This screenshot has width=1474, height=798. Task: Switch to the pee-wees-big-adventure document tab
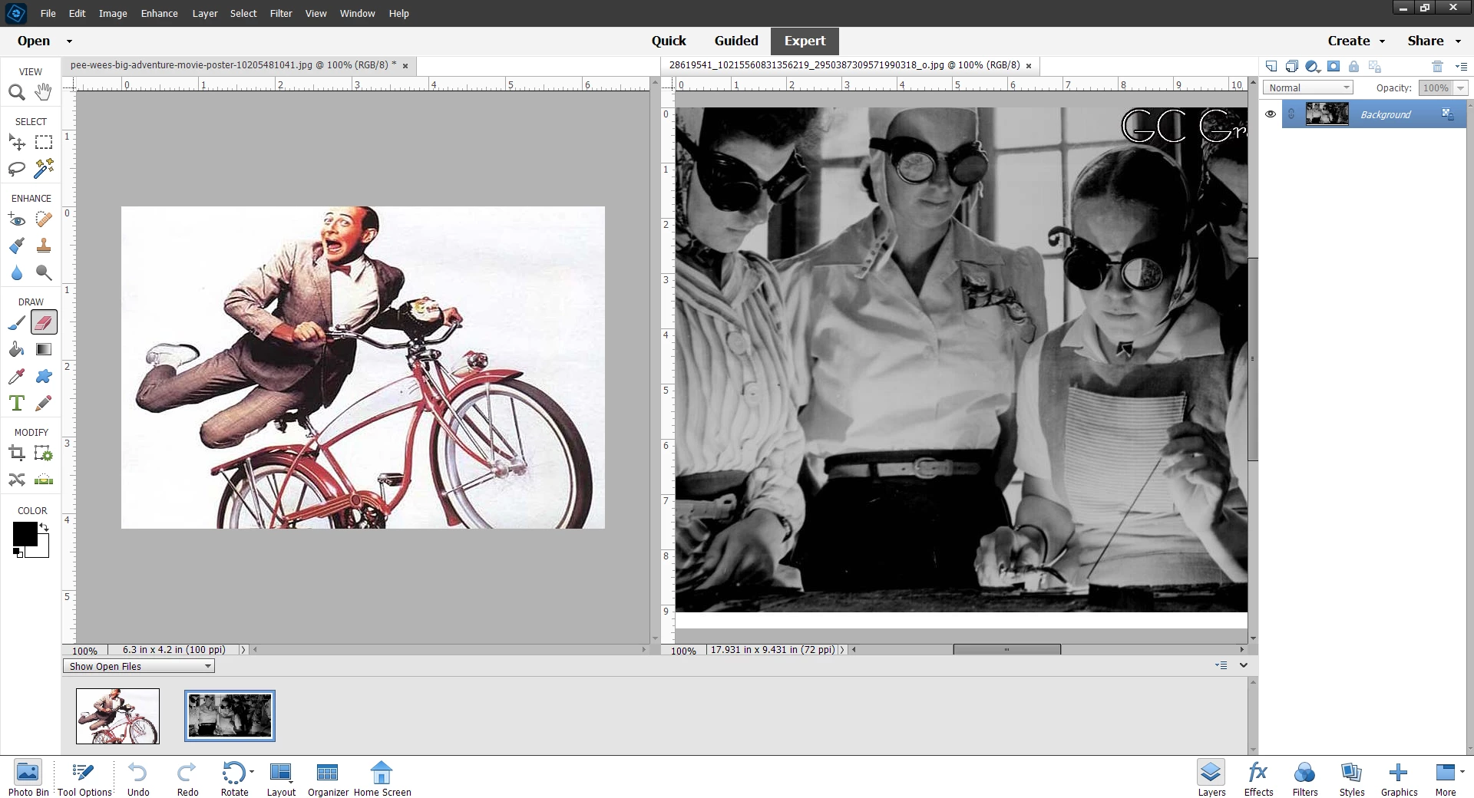[233, 65]
